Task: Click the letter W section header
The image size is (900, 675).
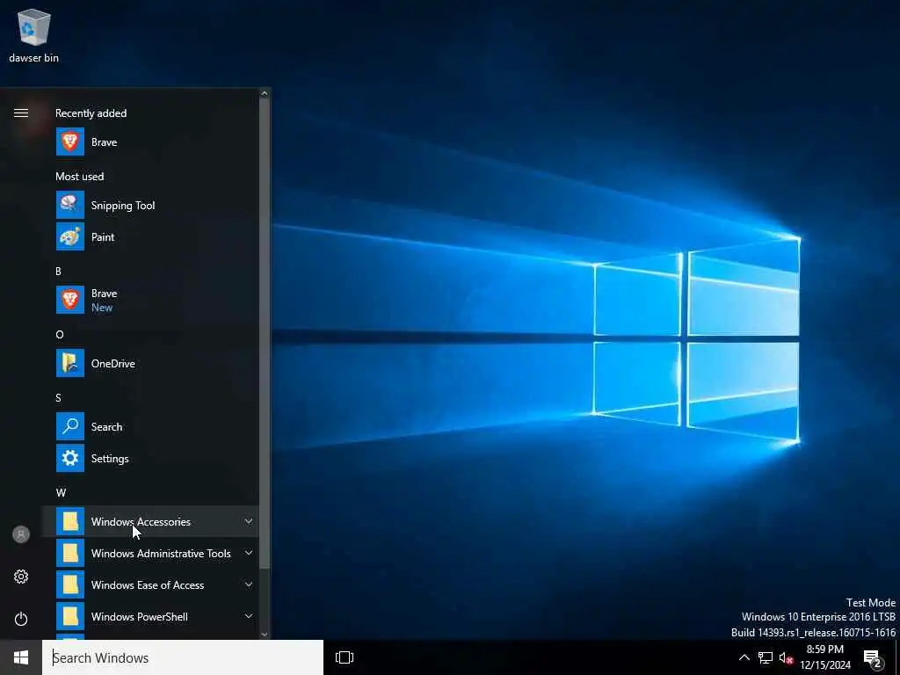Action: [61, 492]
